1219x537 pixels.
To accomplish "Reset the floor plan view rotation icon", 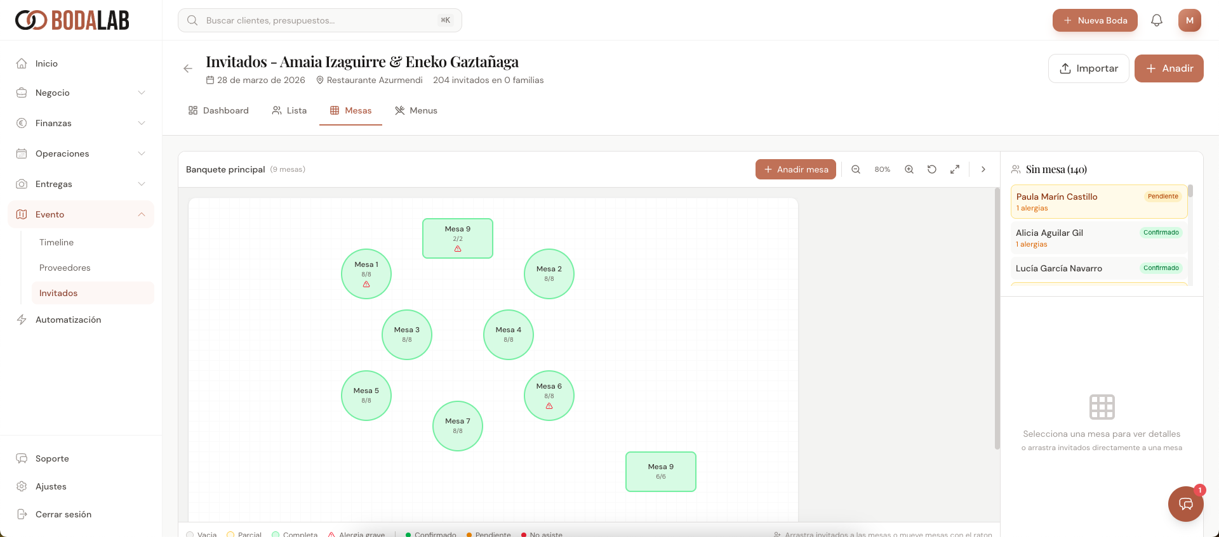I will (x=932, y=169).
